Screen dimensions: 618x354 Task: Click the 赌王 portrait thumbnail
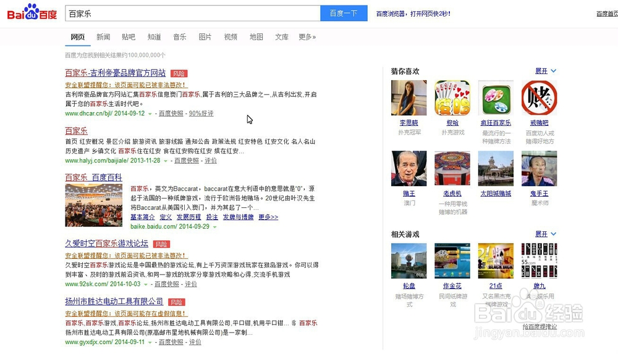click(408, 168)
